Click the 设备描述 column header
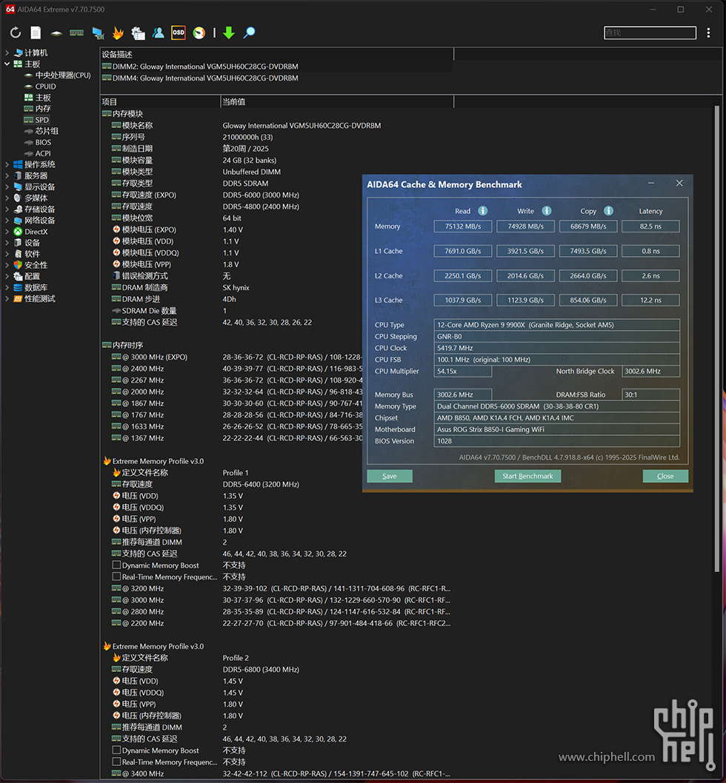 (277, 55)
